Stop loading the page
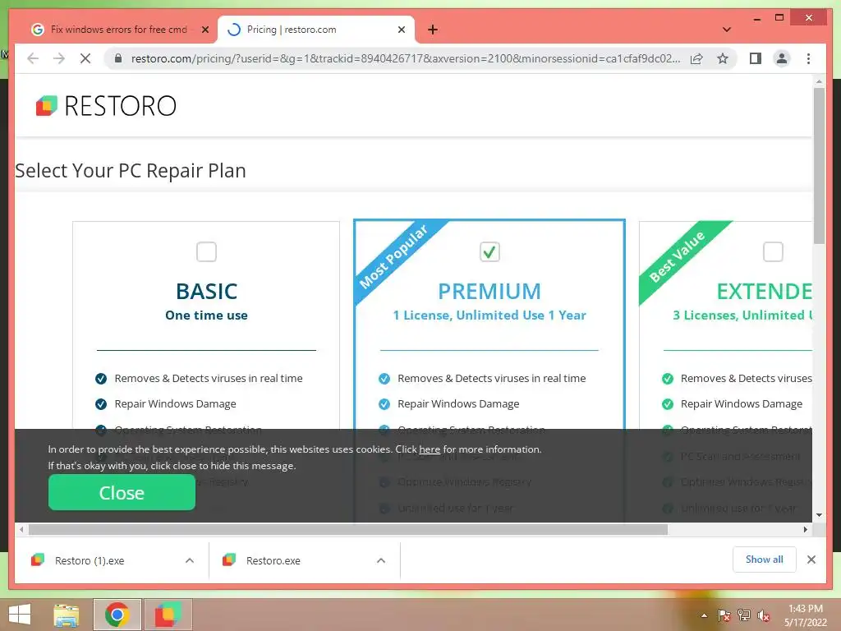This screenshot has width=841, height=631. (x=85, y=58)
